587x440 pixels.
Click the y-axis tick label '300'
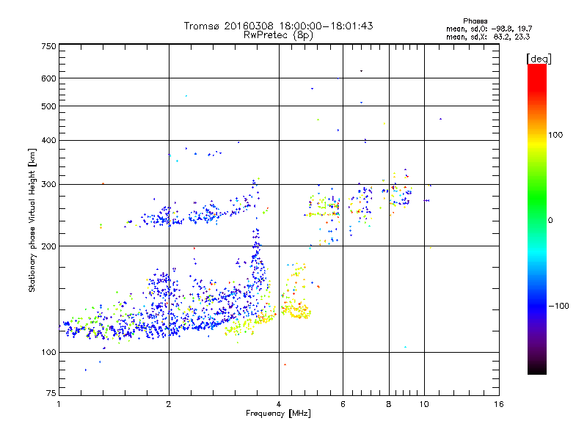(48, 185)
